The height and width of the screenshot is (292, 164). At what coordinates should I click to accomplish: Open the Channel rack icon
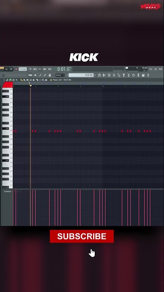(x=109, y=75)
